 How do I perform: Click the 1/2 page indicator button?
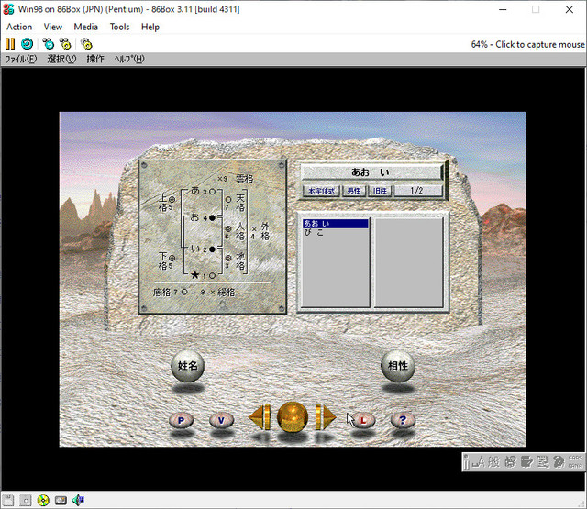[418, 191]
